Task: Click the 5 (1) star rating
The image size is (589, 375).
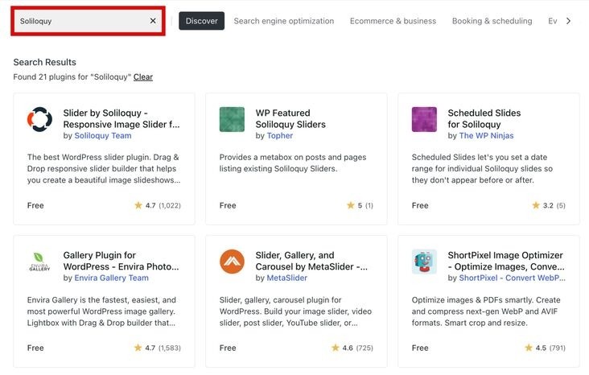Action: point(360,205)
